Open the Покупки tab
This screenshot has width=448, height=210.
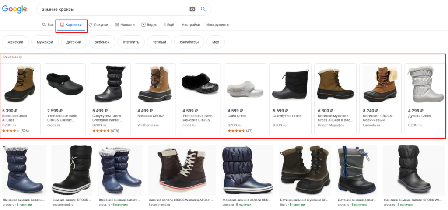pyautogui.click(x=98, y=25)
